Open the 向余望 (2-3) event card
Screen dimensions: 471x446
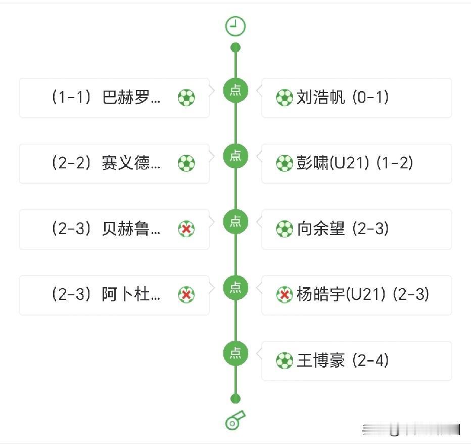(357, 229)
